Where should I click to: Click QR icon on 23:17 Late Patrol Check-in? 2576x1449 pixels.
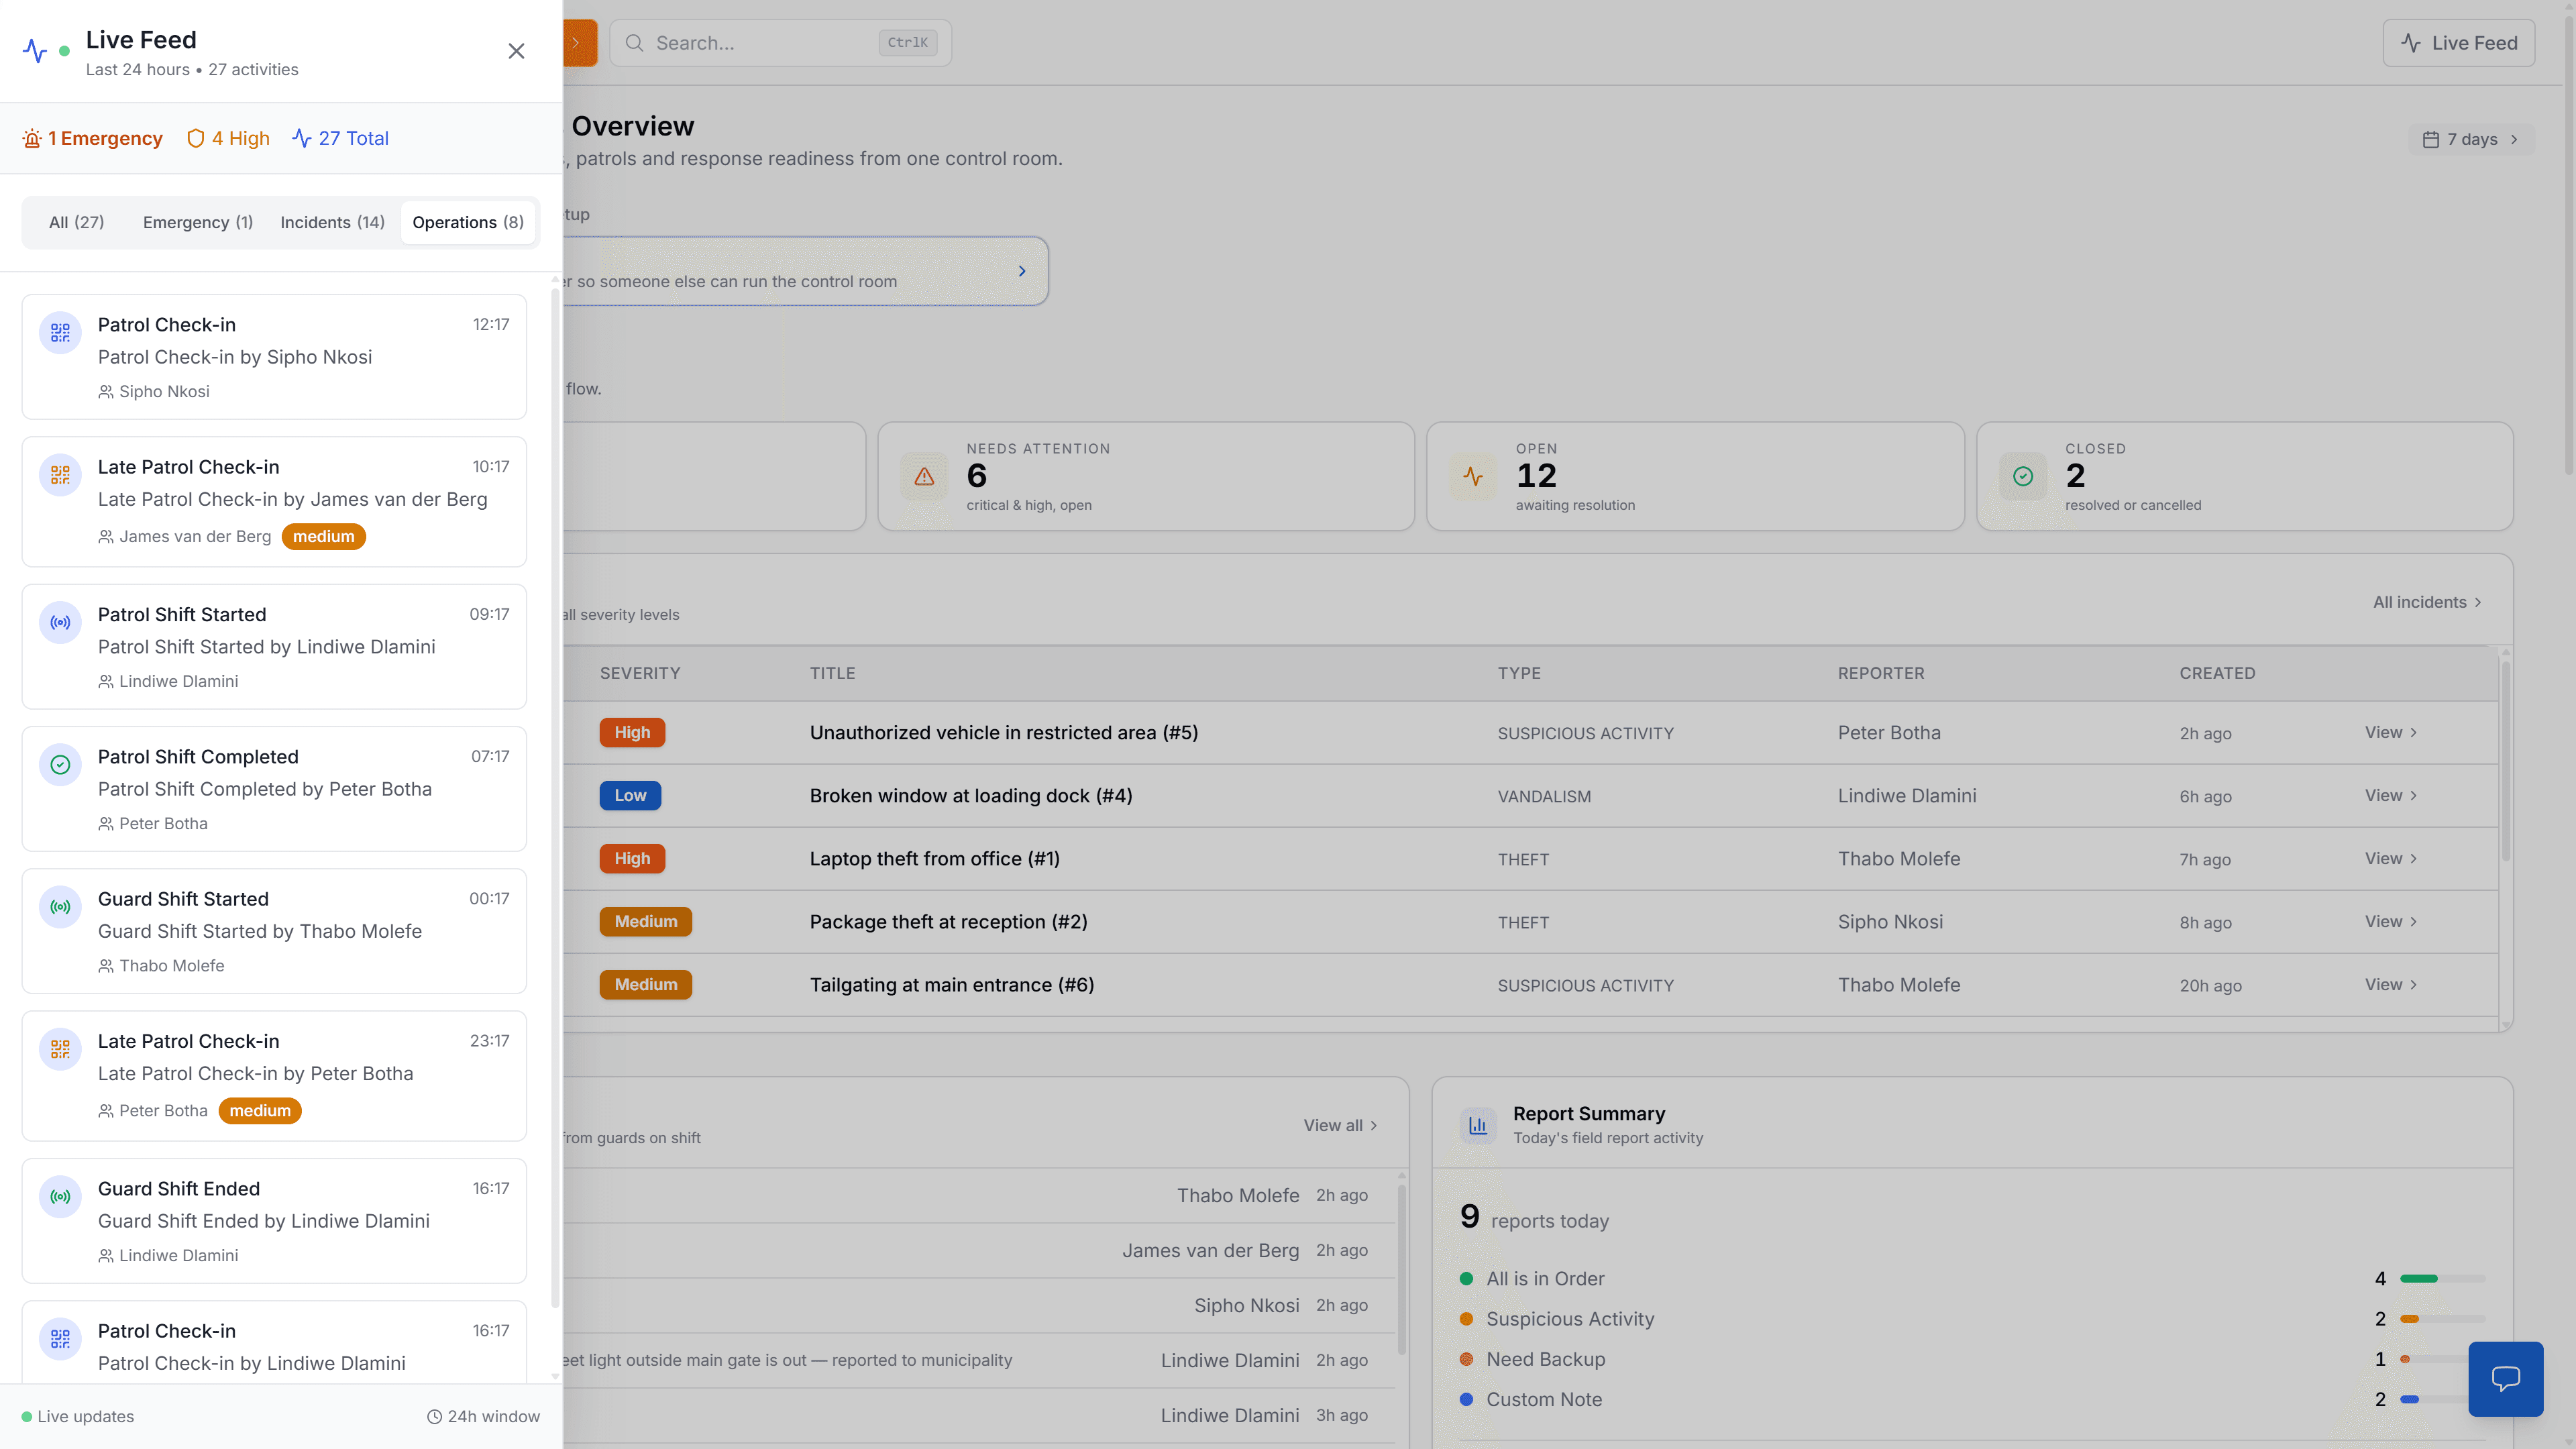[x=60, y=1049]
